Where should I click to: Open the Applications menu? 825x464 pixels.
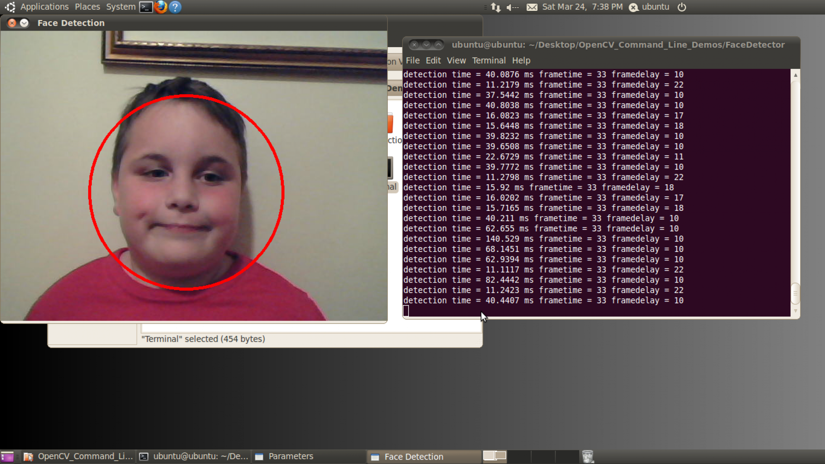[x=44, y=6]
